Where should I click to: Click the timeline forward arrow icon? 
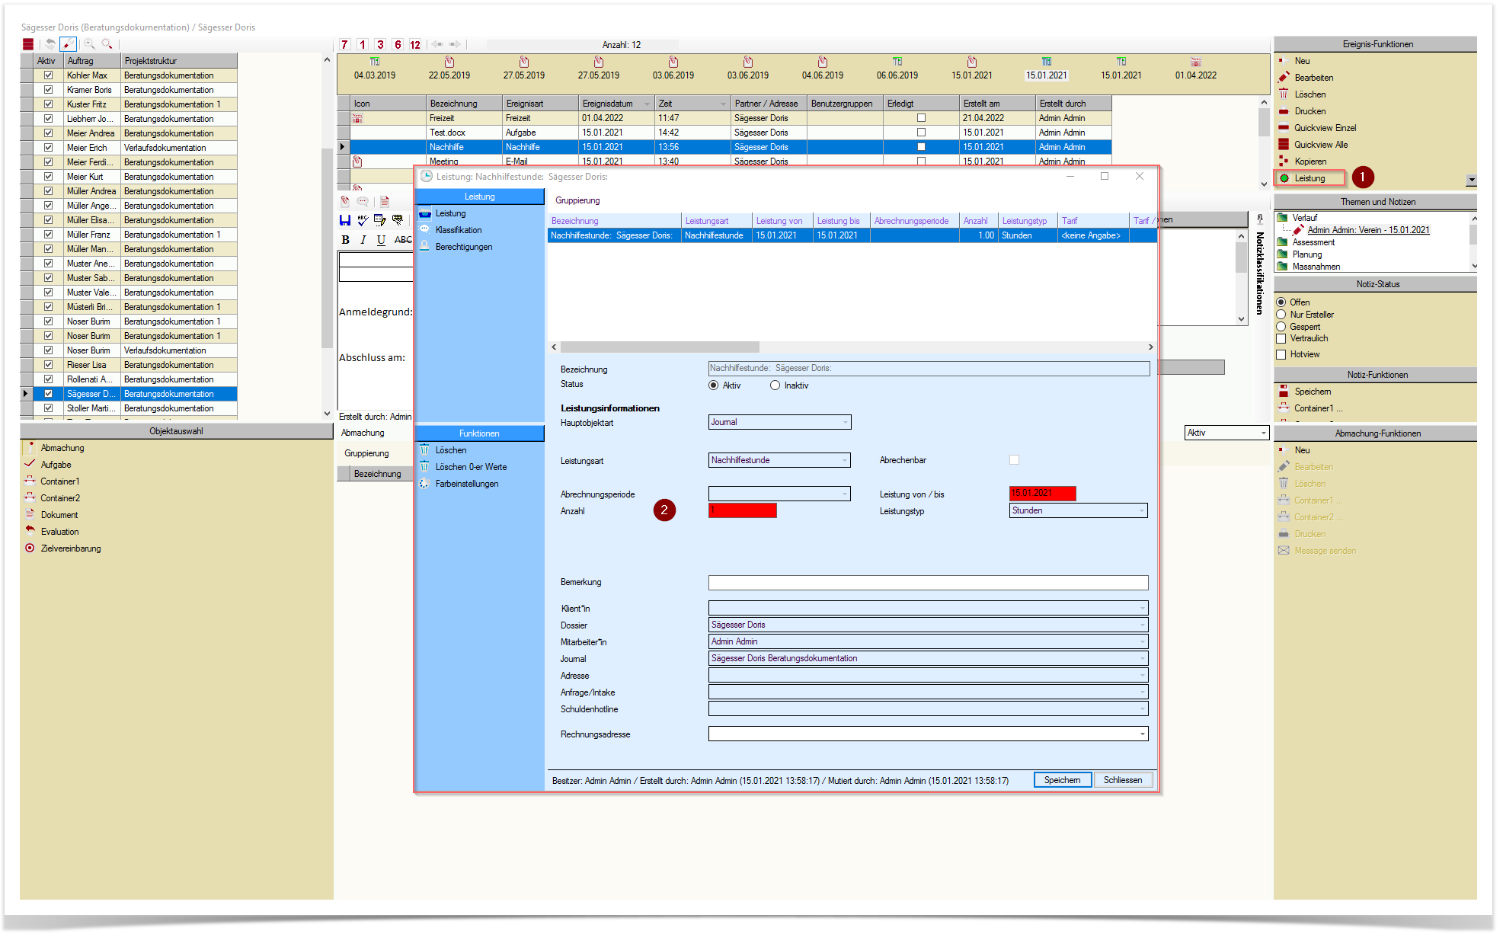click(x=455, y=45)
